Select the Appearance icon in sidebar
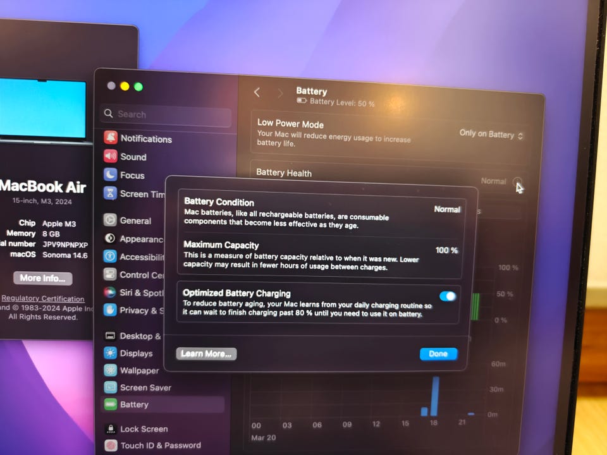 (x=110, y=238)
